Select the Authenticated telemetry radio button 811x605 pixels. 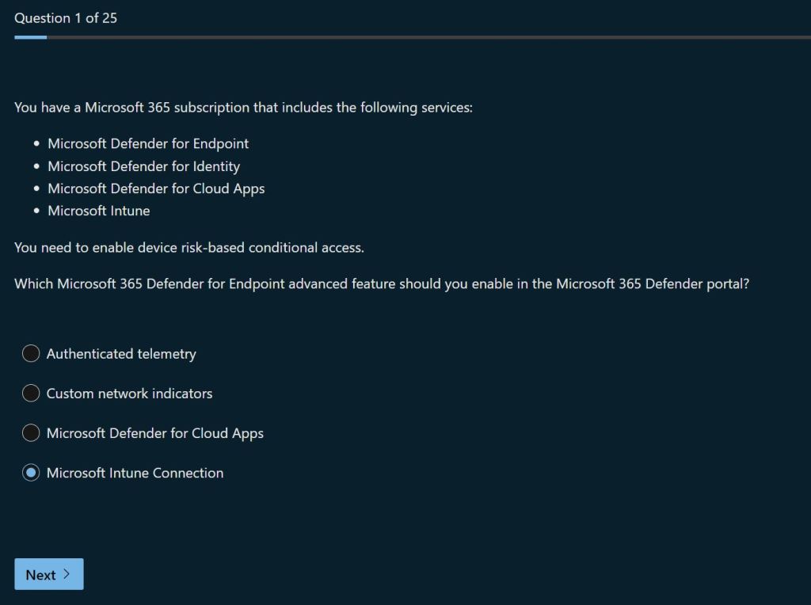[x=31, y=354]
